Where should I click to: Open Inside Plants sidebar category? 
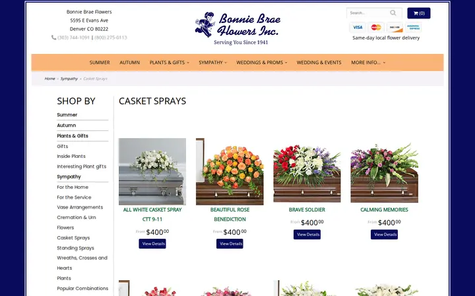[x=71, y=156]
